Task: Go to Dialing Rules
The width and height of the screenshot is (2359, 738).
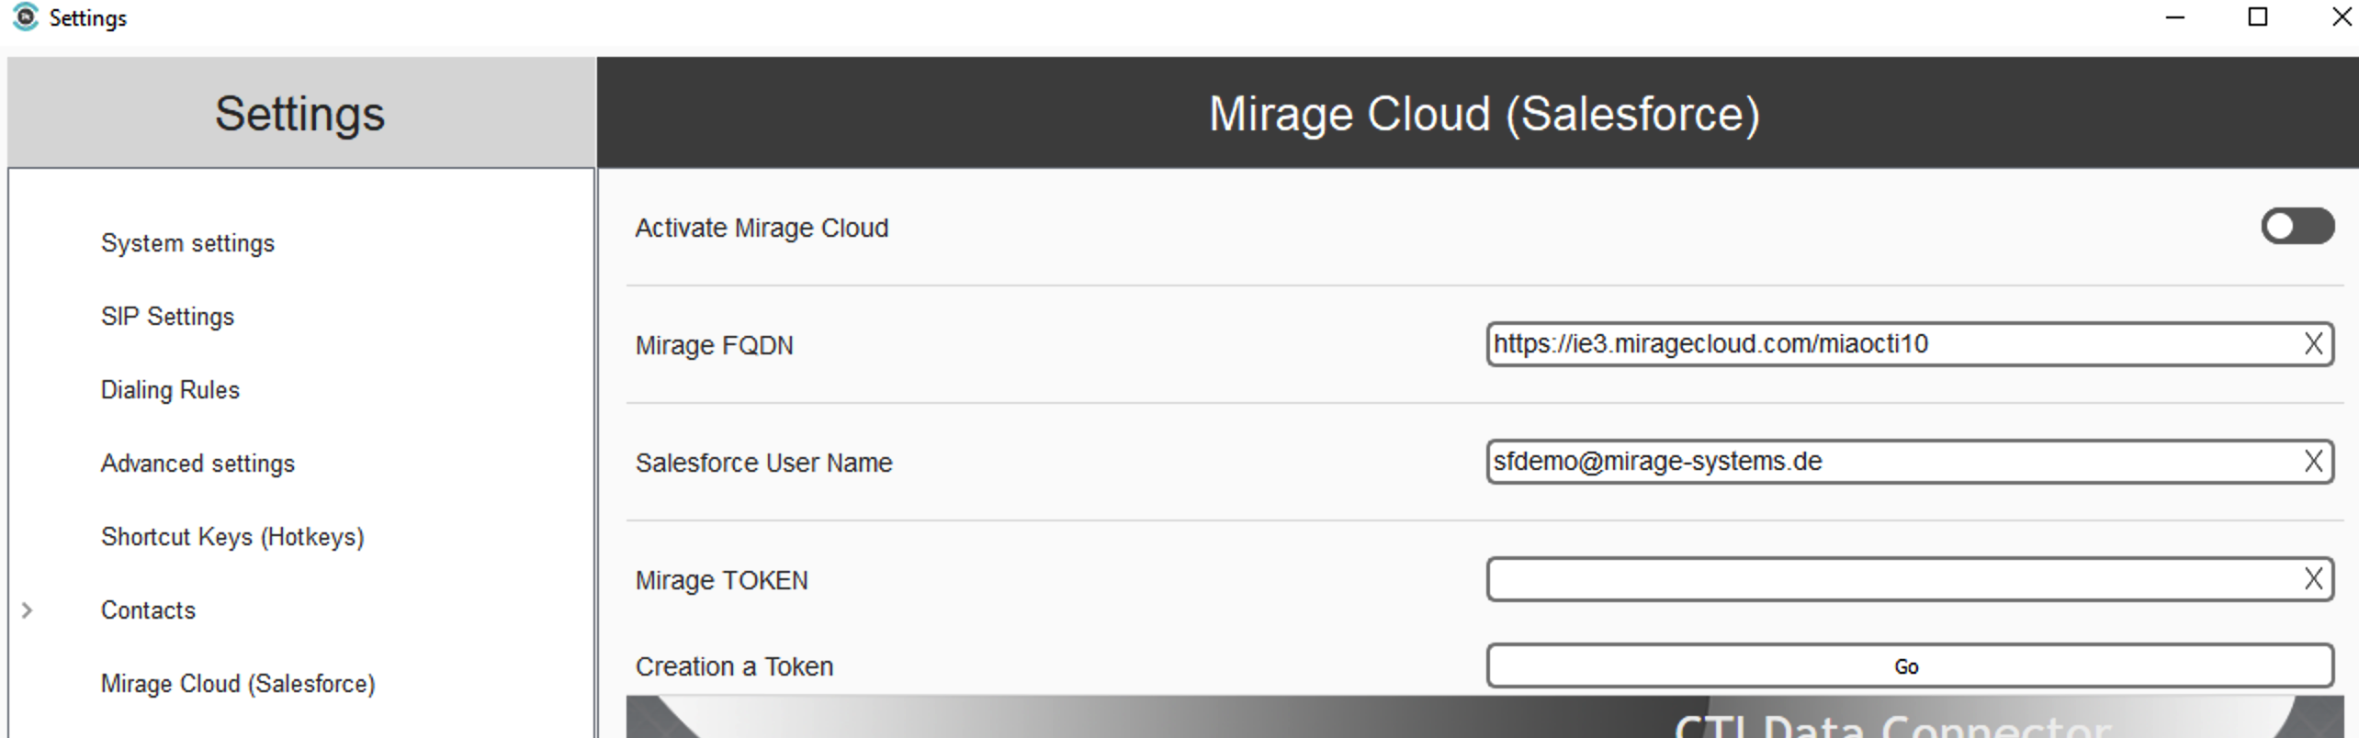Action: (x=170, y=390)
